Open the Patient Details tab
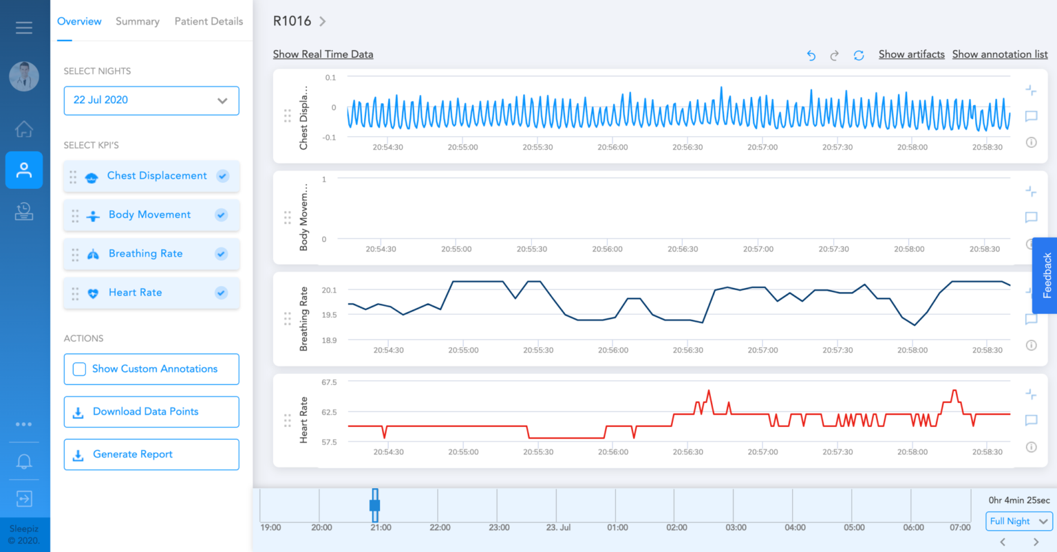This screenshot has height=552, width=1057. pos(209,21)
